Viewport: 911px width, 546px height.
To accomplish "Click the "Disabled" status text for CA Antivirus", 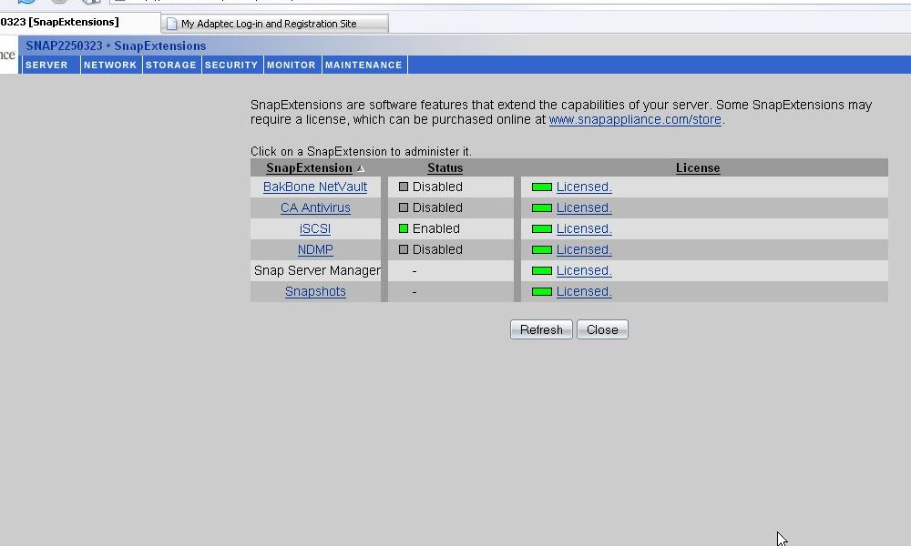I will point(437,207).
